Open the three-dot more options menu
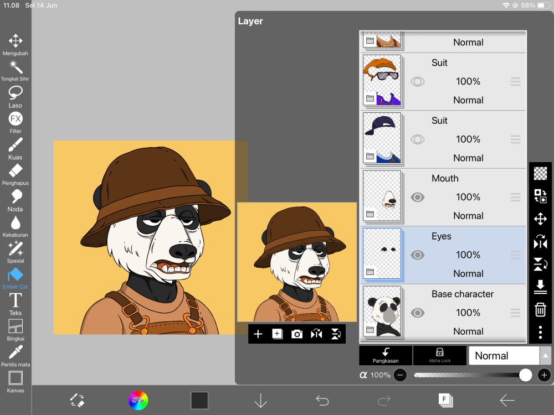The height and width of the screenshot is (415, 554). tap(540, 333)
